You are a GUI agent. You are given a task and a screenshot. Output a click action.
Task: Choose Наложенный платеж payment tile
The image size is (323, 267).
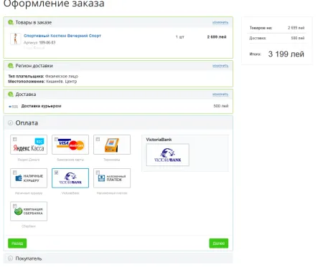(112, 178)
